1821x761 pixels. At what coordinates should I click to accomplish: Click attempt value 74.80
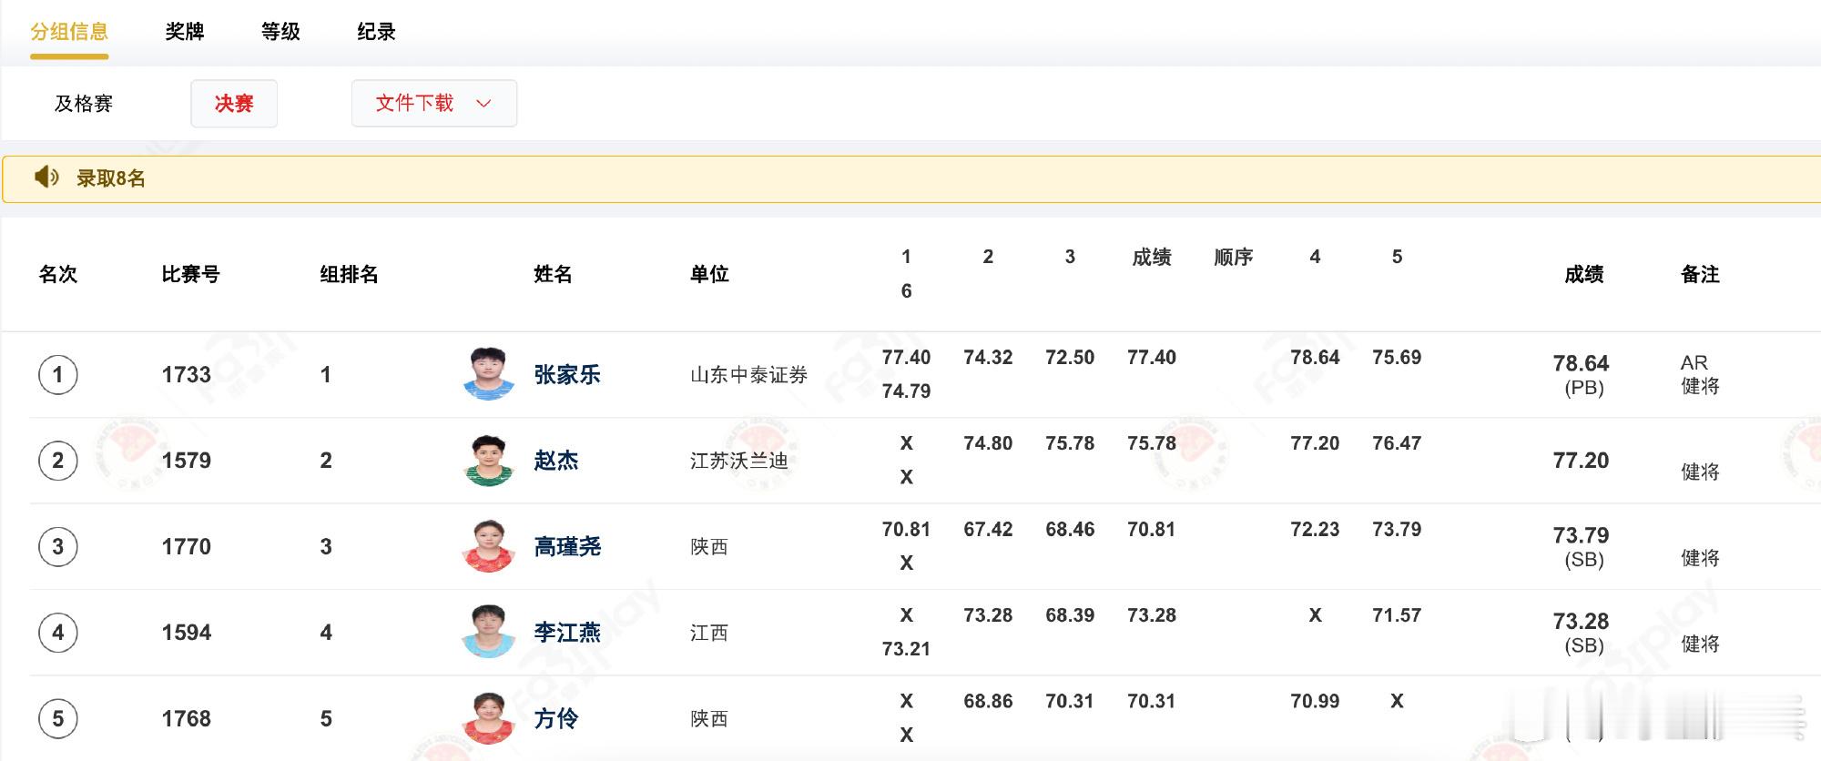[x=988, y=443]
